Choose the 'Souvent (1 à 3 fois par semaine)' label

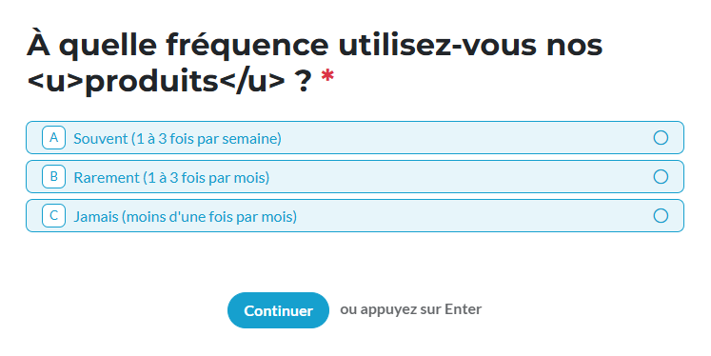coord(177,138)
